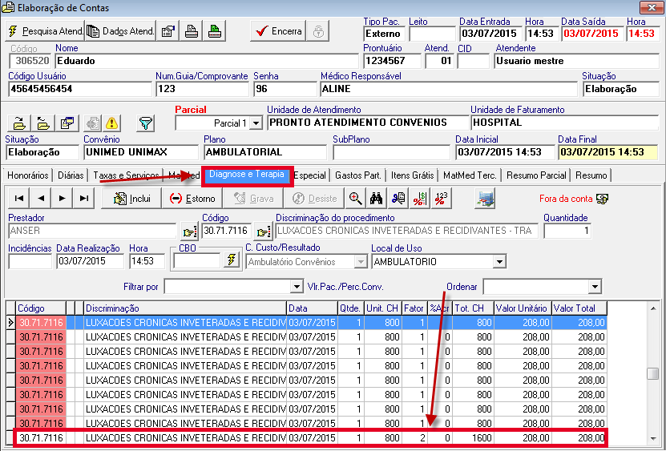Switch to the Diárias tab
This screenshot has height=451, width=666.
click(x=71, y=175)
